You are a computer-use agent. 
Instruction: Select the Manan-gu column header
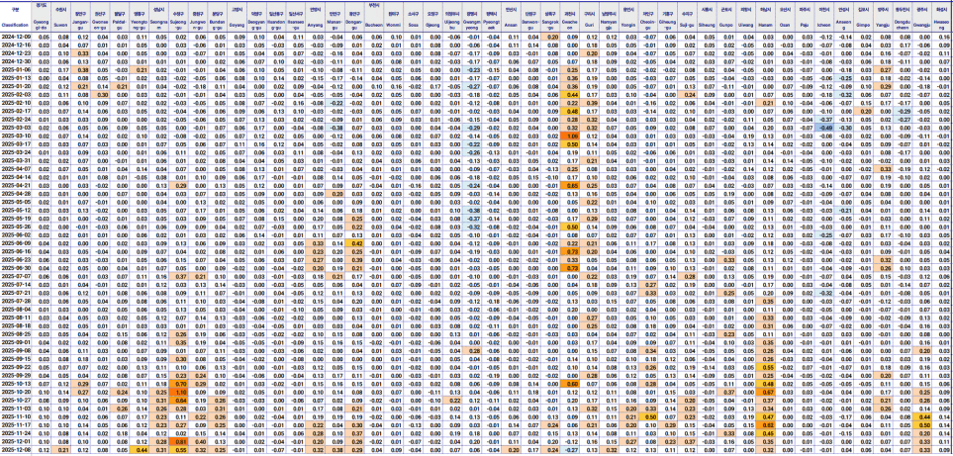[x=335, y=18]
